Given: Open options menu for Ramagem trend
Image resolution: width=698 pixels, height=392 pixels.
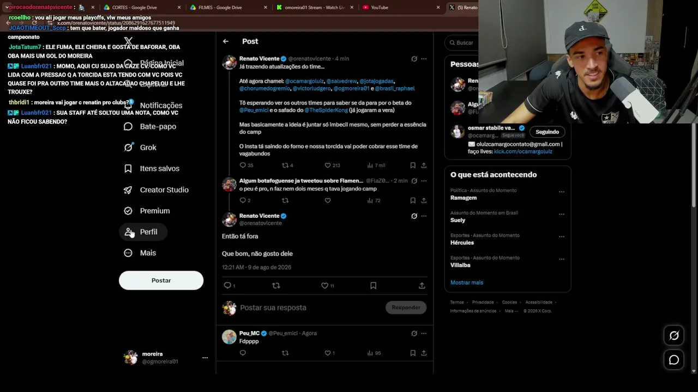Looking at the screenshot, I should point(562,192).
